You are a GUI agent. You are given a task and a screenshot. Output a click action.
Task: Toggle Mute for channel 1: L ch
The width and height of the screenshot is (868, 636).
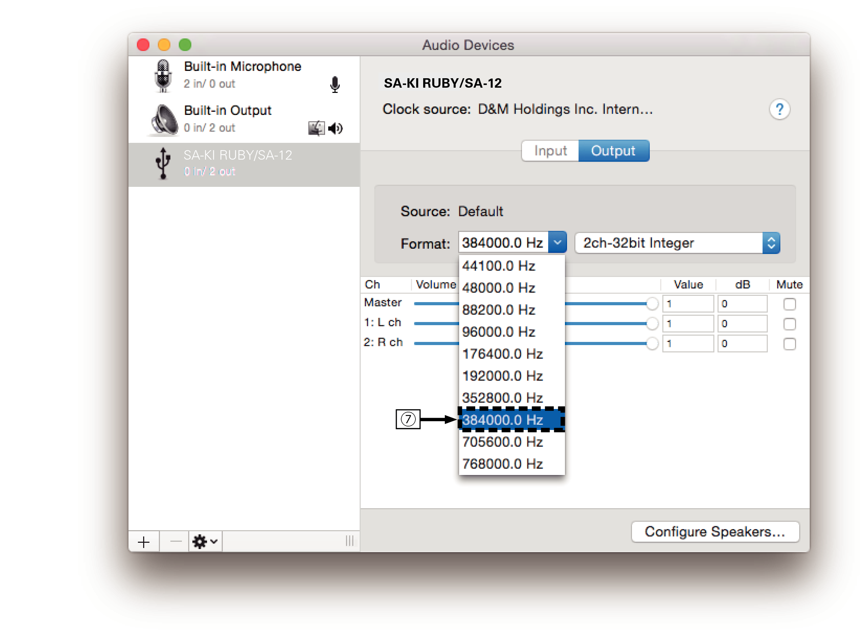pos(789,324)
